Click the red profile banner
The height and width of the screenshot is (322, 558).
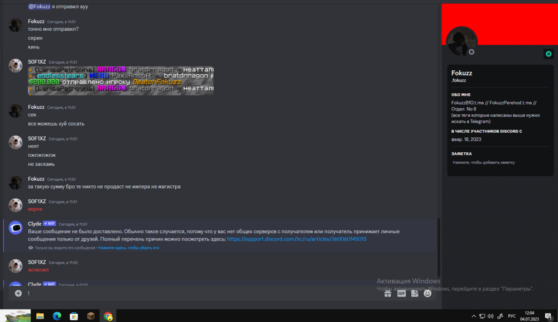click(499, 24)
